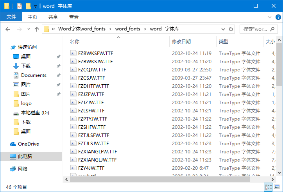
Task: Go back with the back arrow
Action: click(8, 29)
